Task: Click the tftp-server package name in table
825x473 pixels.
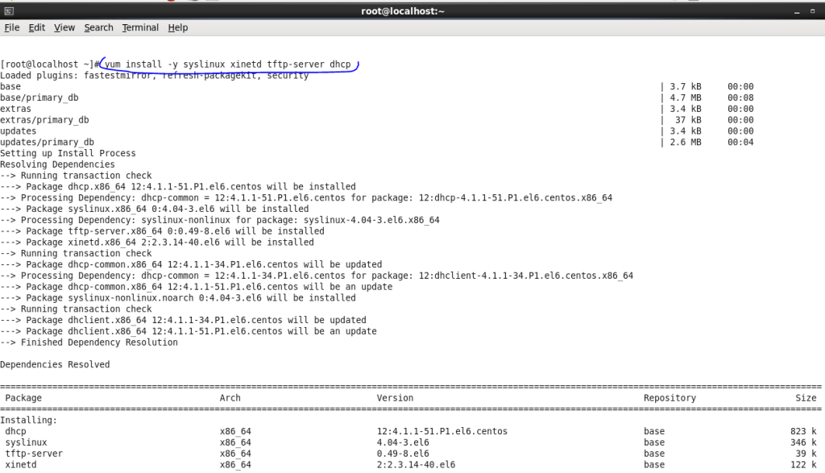Action: point(34,454)
